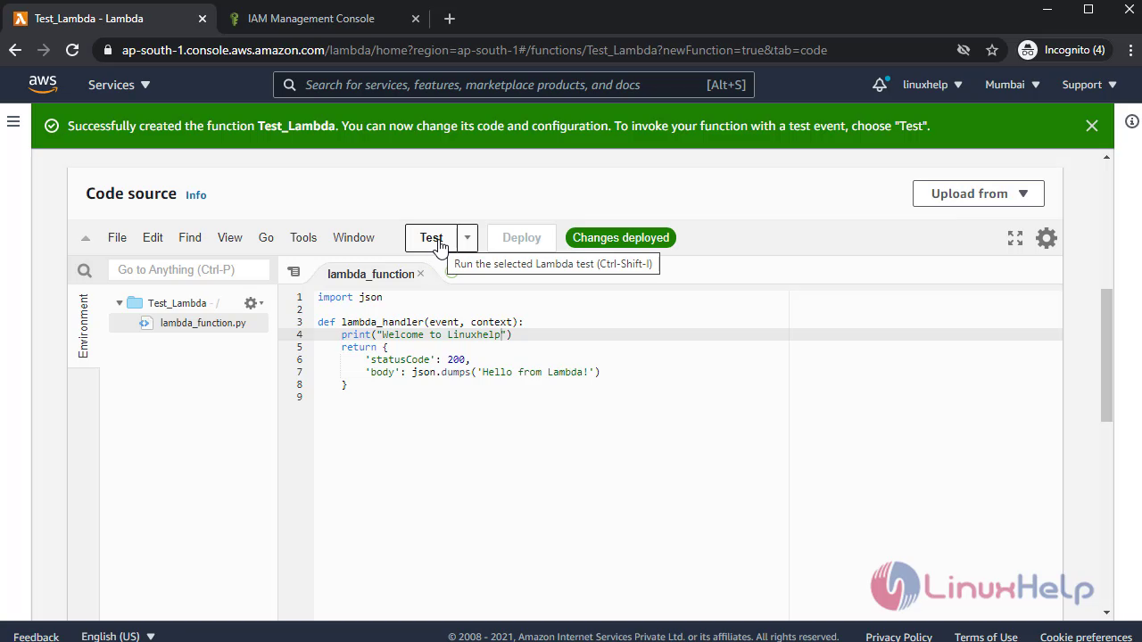Open a new browser tab
The height and width of the screenshot is (642, 1142).
(x=449, y=18)
